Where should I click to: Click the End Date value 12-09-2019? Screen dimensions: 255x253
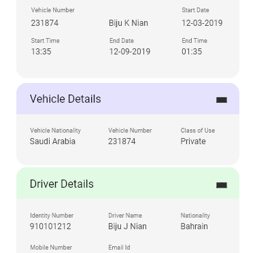pos(130,52)
